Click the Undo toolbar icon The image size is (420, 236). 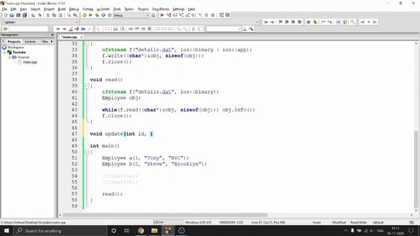tap(33, 15)
